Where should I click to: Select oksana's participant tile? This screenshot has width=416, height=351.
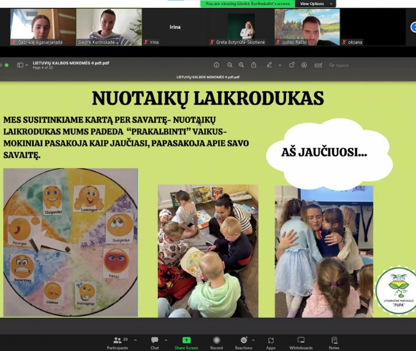[x=373, y=27]
